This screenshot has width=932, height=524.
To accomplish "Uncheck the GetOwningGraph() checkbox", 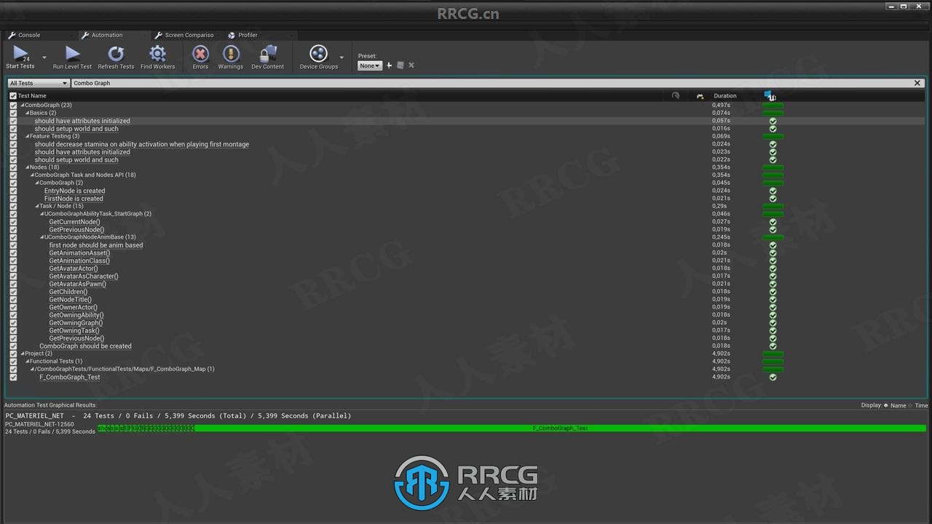I will pyautogui.click(x=13, y=322).
